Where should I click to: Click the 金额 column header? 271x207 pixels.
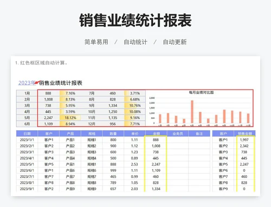click(x=156, y=133)
